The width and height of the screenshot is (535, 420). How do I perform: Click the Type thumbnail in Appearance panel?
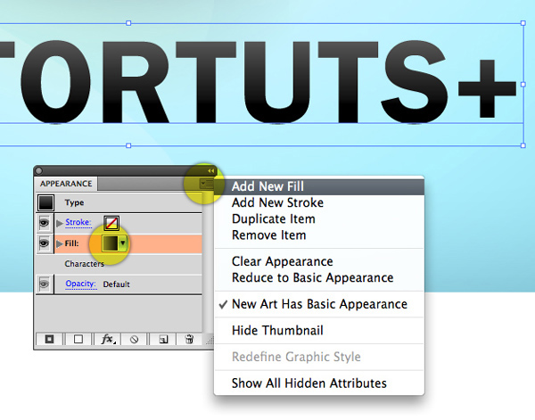pyautogui.click(x=45, y=202)
